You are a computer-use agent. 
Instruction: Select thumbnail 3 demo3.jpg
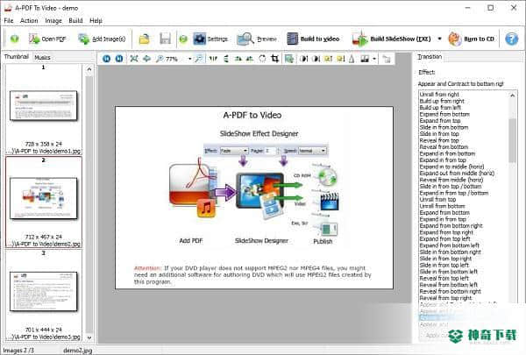44,295
